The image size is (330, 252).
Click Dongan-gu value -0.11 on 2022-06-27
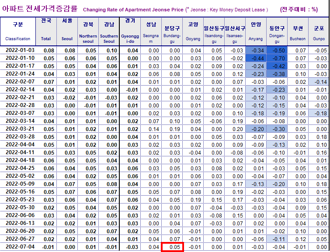pos(277,239)
